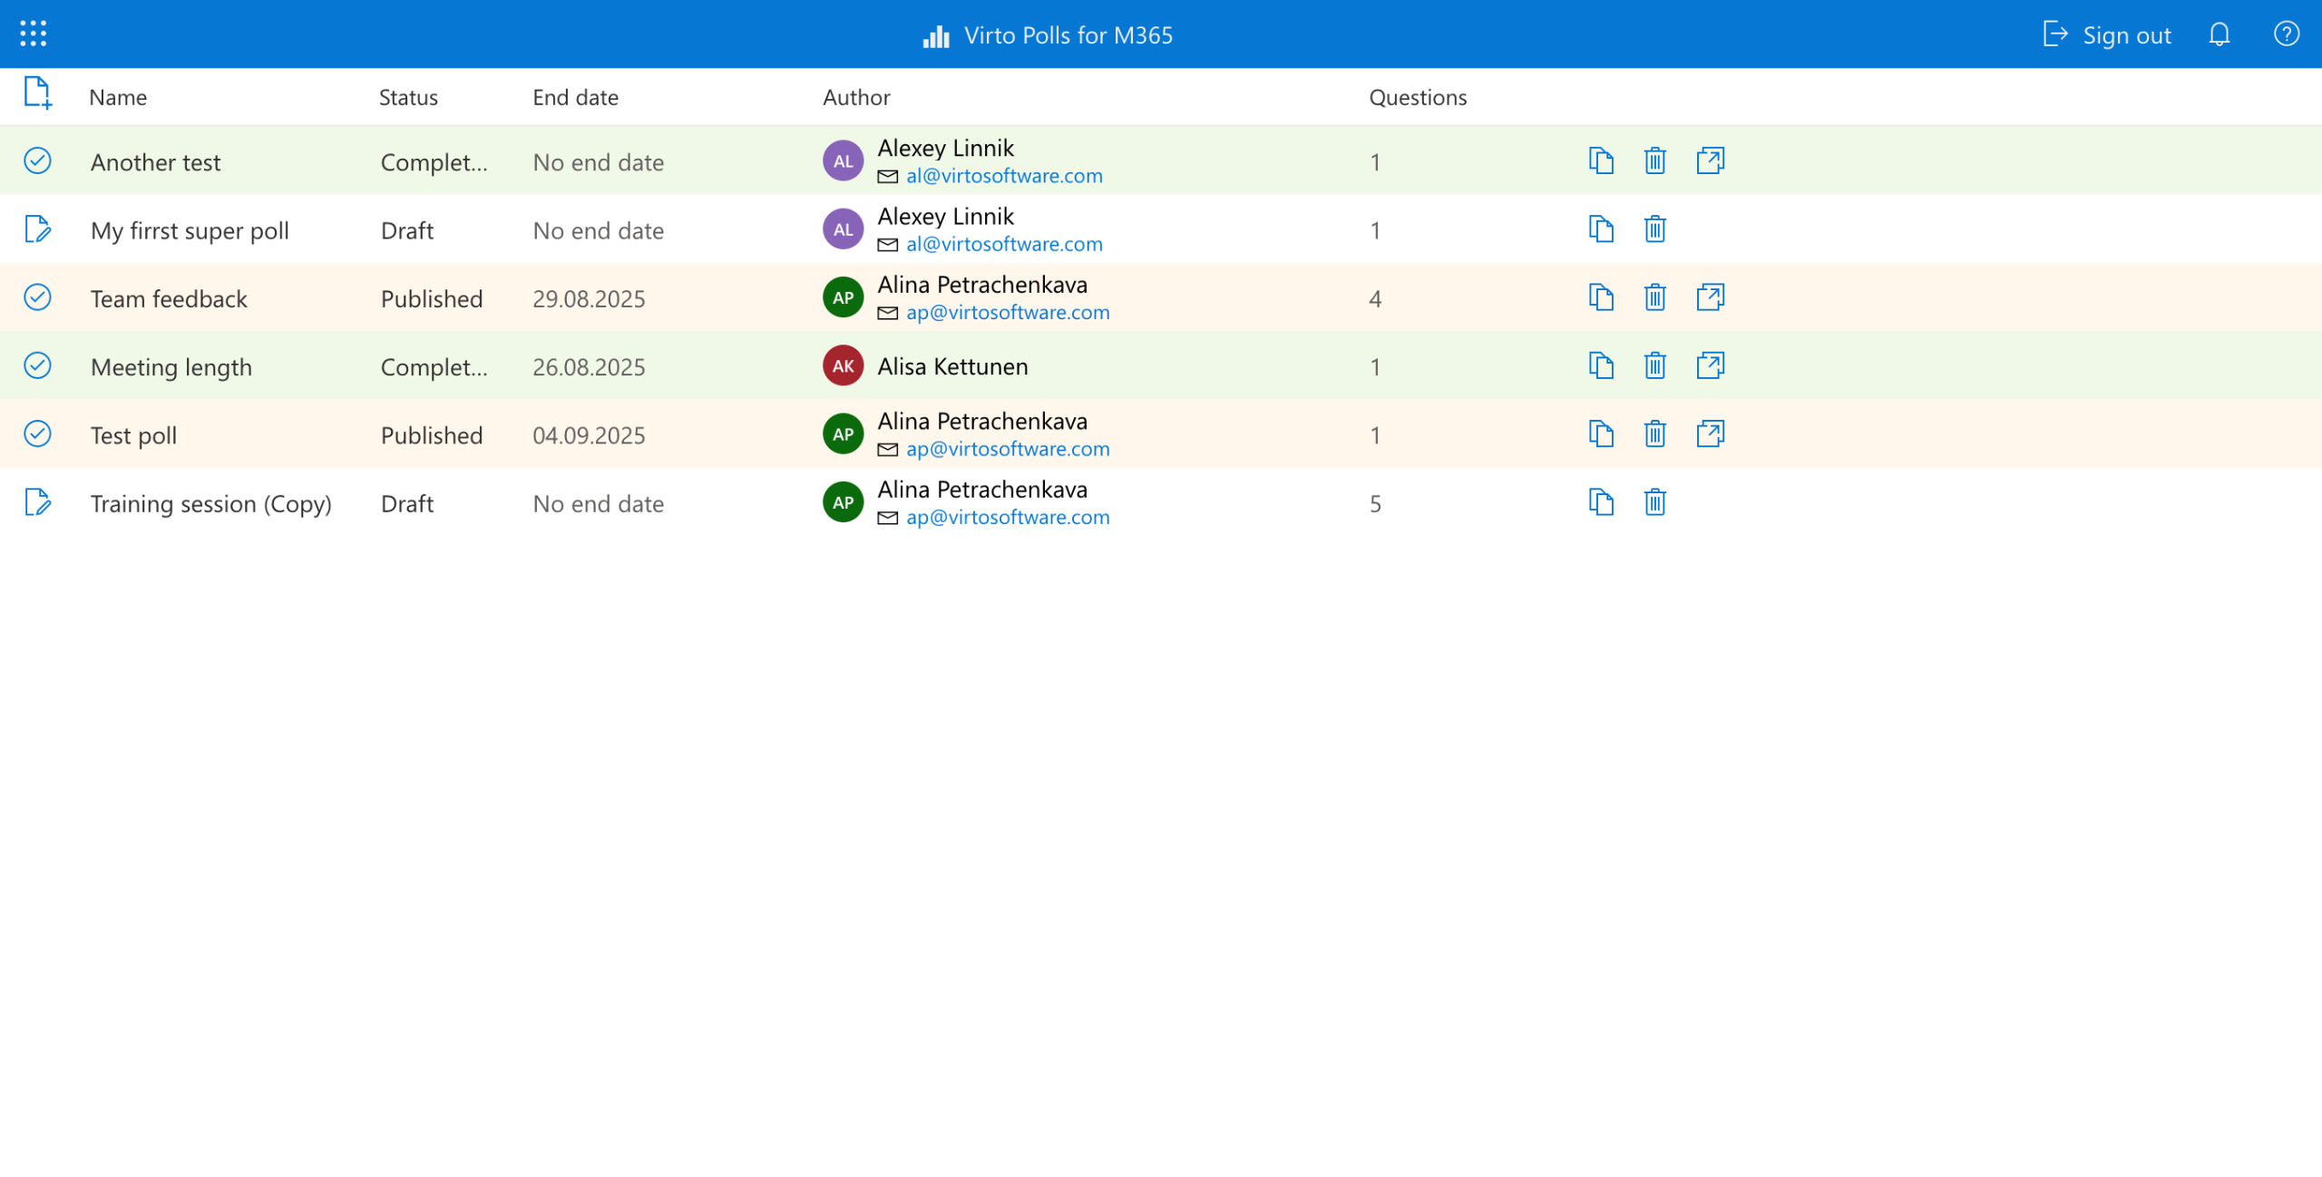Open the notifications bell

(x=2219, y=34)
